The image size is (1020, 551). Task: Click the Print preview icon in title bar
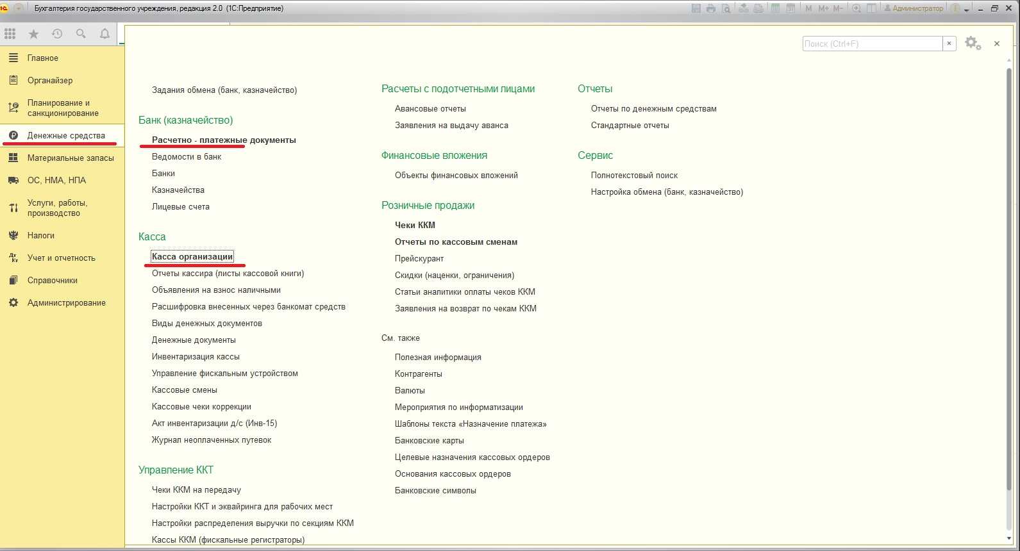point(726,8)
